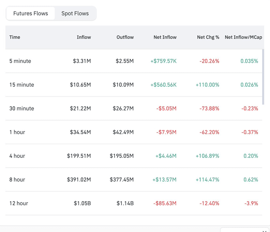The height and width of the screenshot is (232, 270).
Task: Click the Net Inflow/MCap column header
Action: click(x=243, y=37)
